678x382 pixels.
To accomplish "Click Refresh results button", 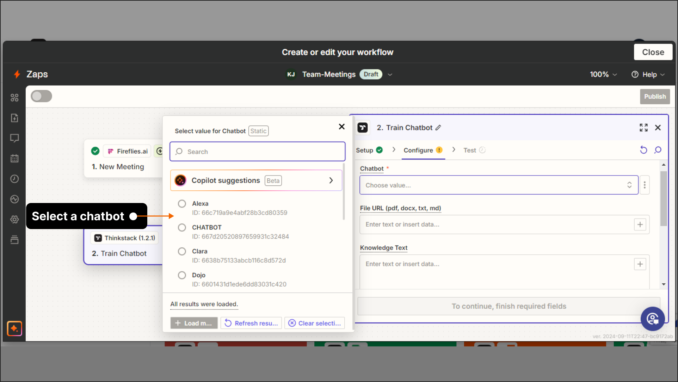I will [x=251, y=323].
